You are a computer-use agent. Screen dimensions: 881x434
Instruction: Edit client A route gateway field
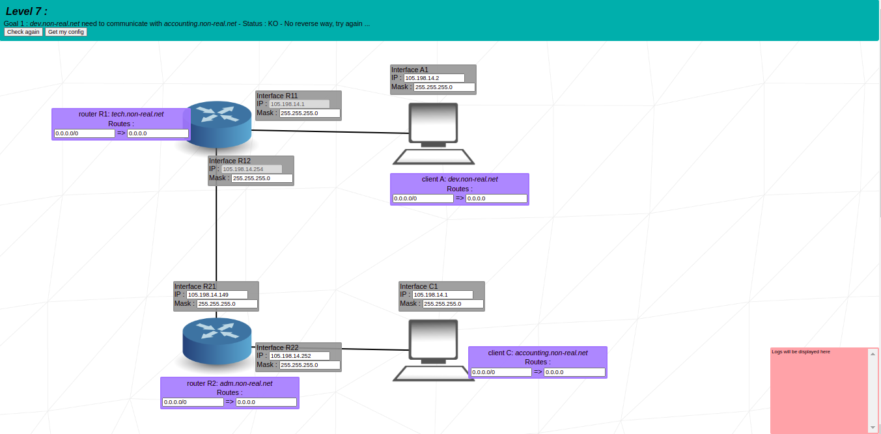click(497, 198)
